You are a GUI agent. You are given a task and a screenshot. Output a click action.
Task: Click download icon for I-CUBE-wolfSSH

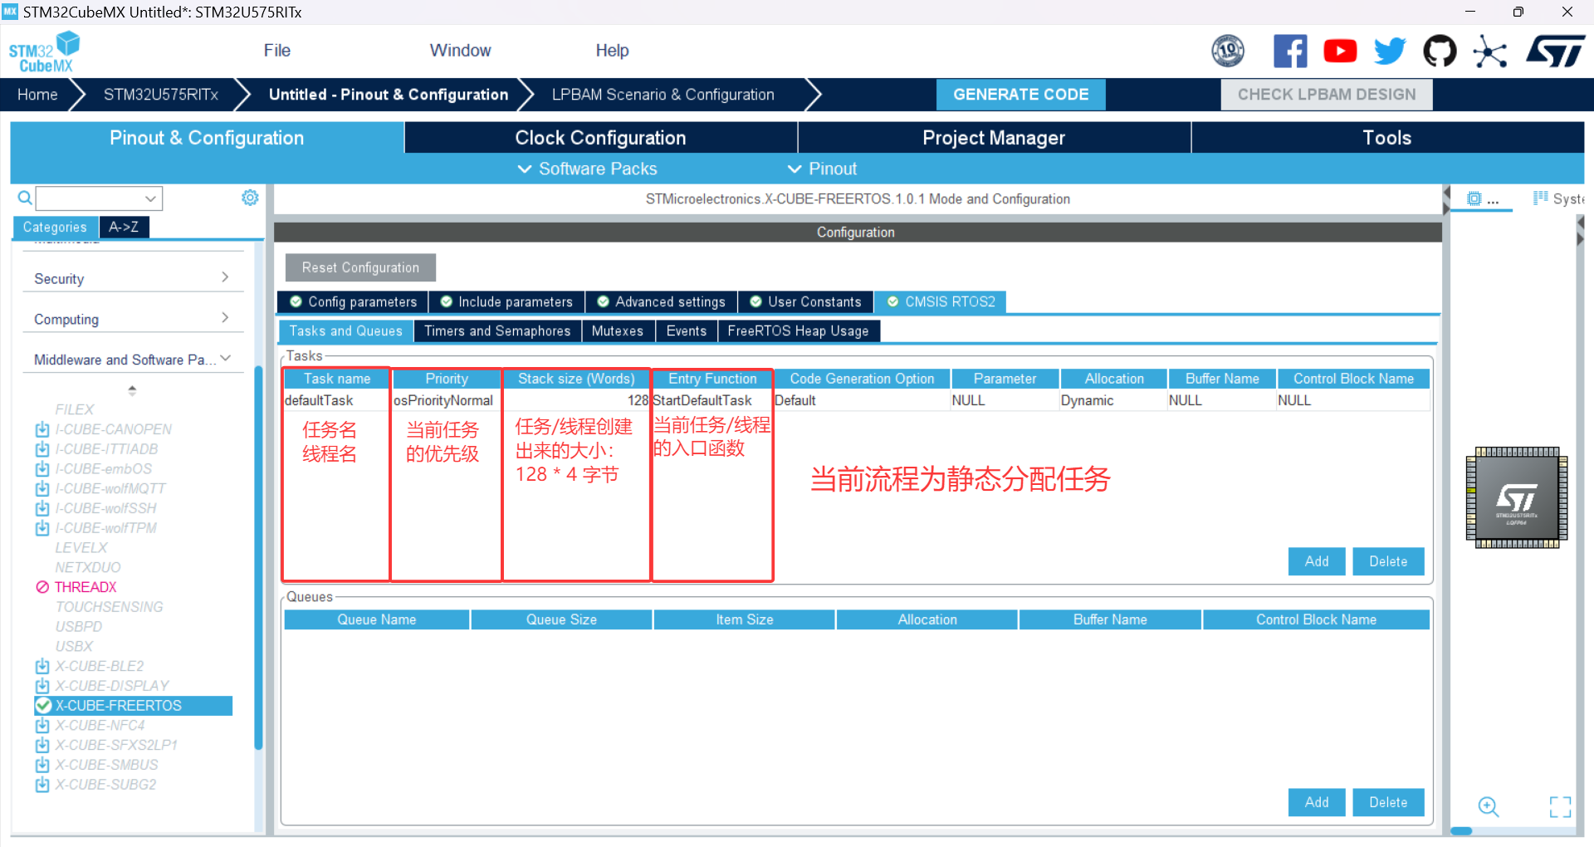tap(42, 508)
